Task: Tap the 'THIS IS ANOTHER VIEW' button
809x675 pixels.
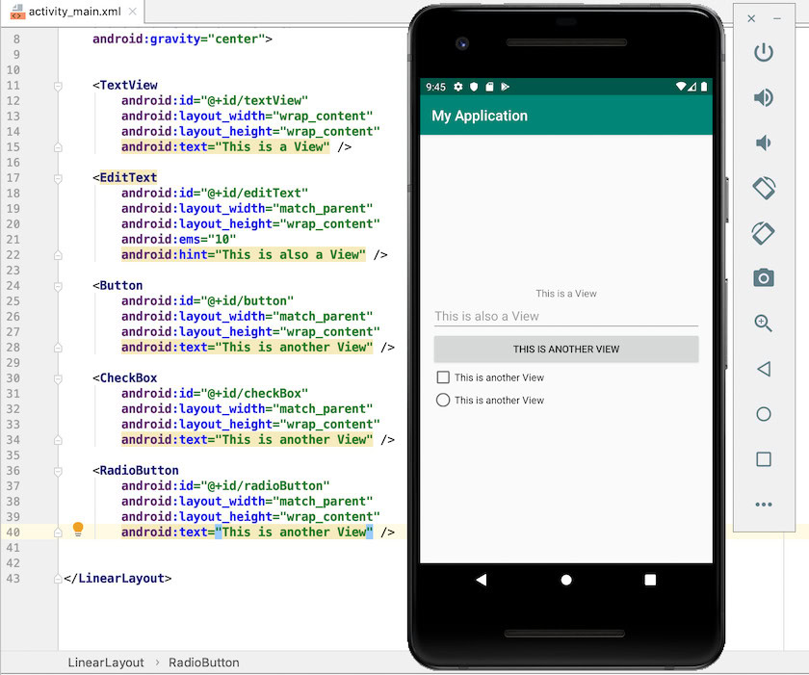Action: pos(565,349)
